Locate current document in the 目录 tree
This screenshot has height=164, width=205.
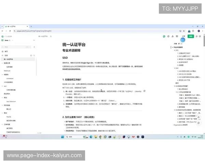(31, 55)
